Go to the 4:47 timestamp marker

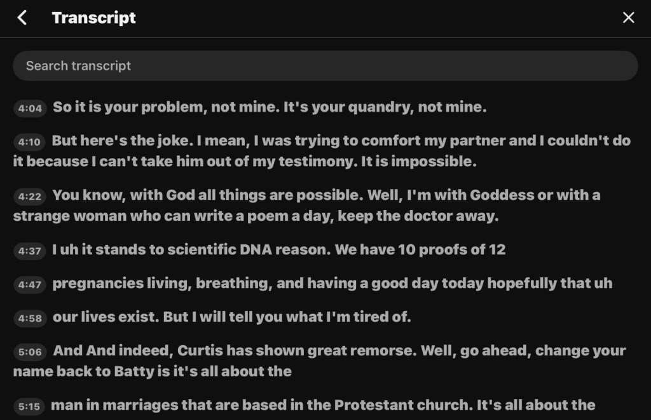point(30,285)
